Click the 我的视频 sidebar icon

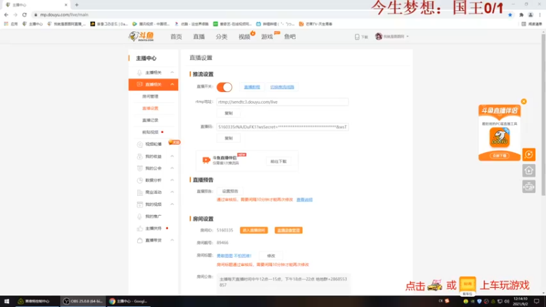tap(140, 204)
